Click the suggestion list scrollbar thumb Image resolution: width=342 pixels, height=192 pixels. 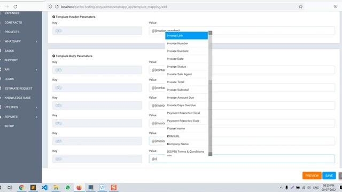click(x=210, y=116)
